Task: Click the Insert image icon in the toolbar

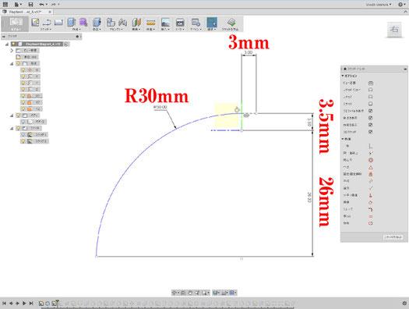Action: pyautogui.click(x=165, y=23)
